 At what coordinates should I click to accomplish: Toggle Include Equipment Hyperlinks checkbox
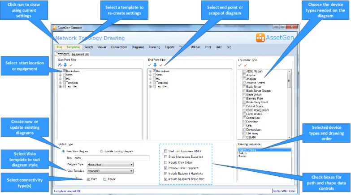166,174
